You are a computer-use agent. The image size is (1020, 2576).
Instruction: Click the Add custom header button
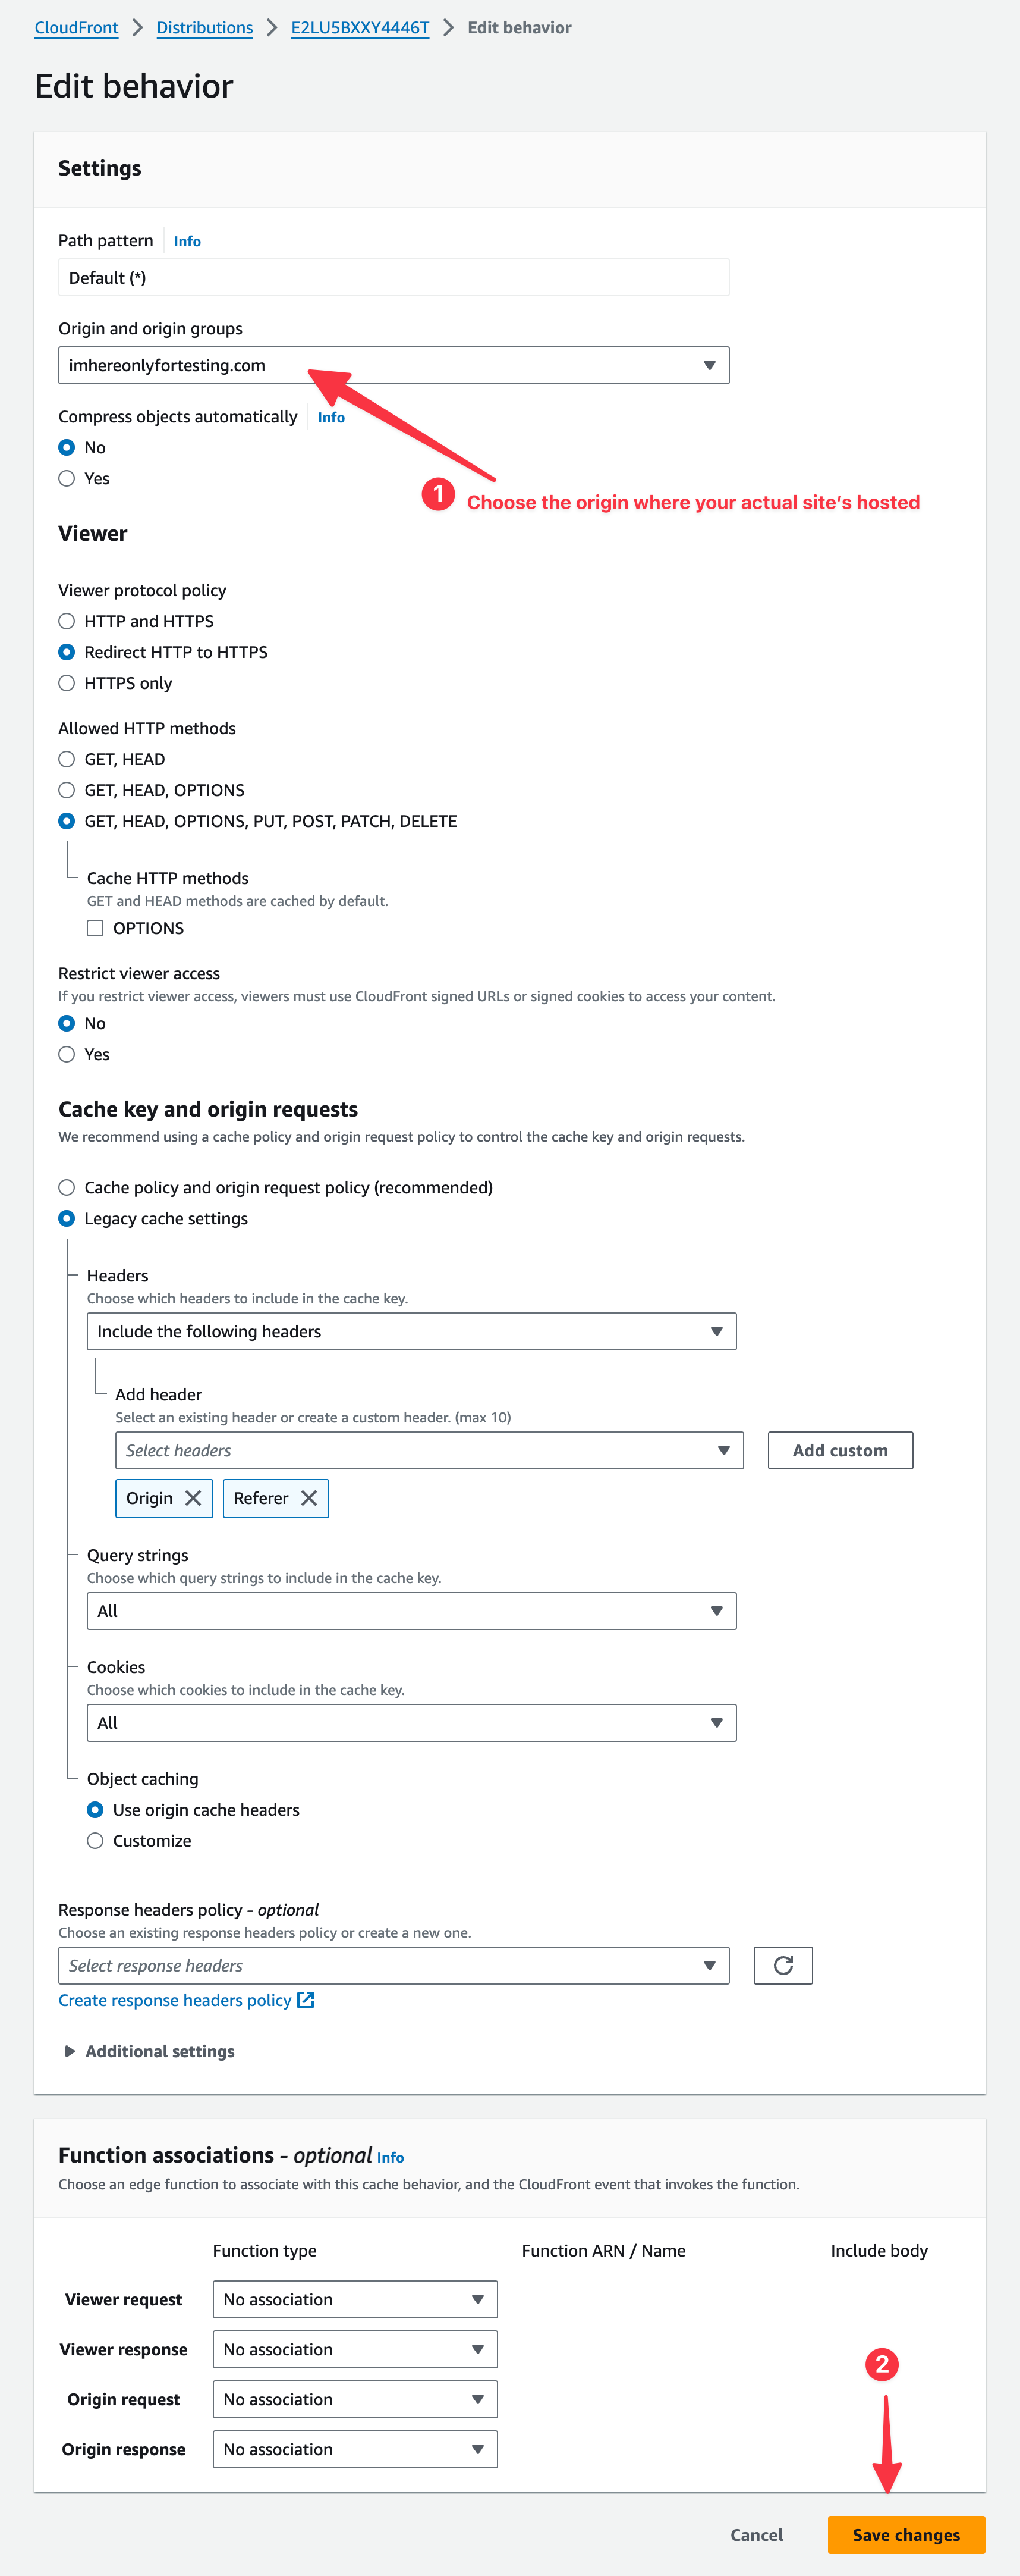pos(839,1450)
